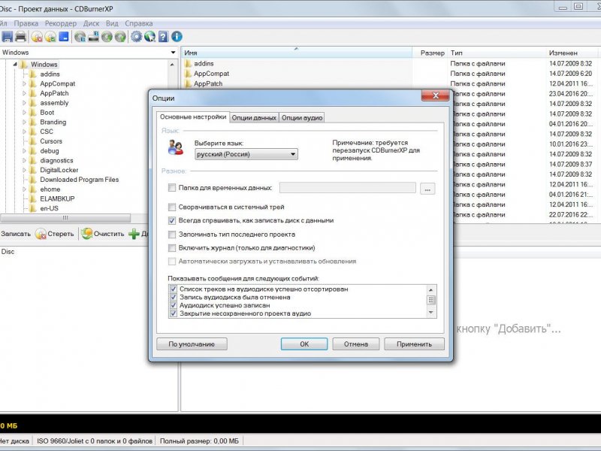Click the event list scroll-down arrow
This screenshot has height=451, width=601.
431,313
